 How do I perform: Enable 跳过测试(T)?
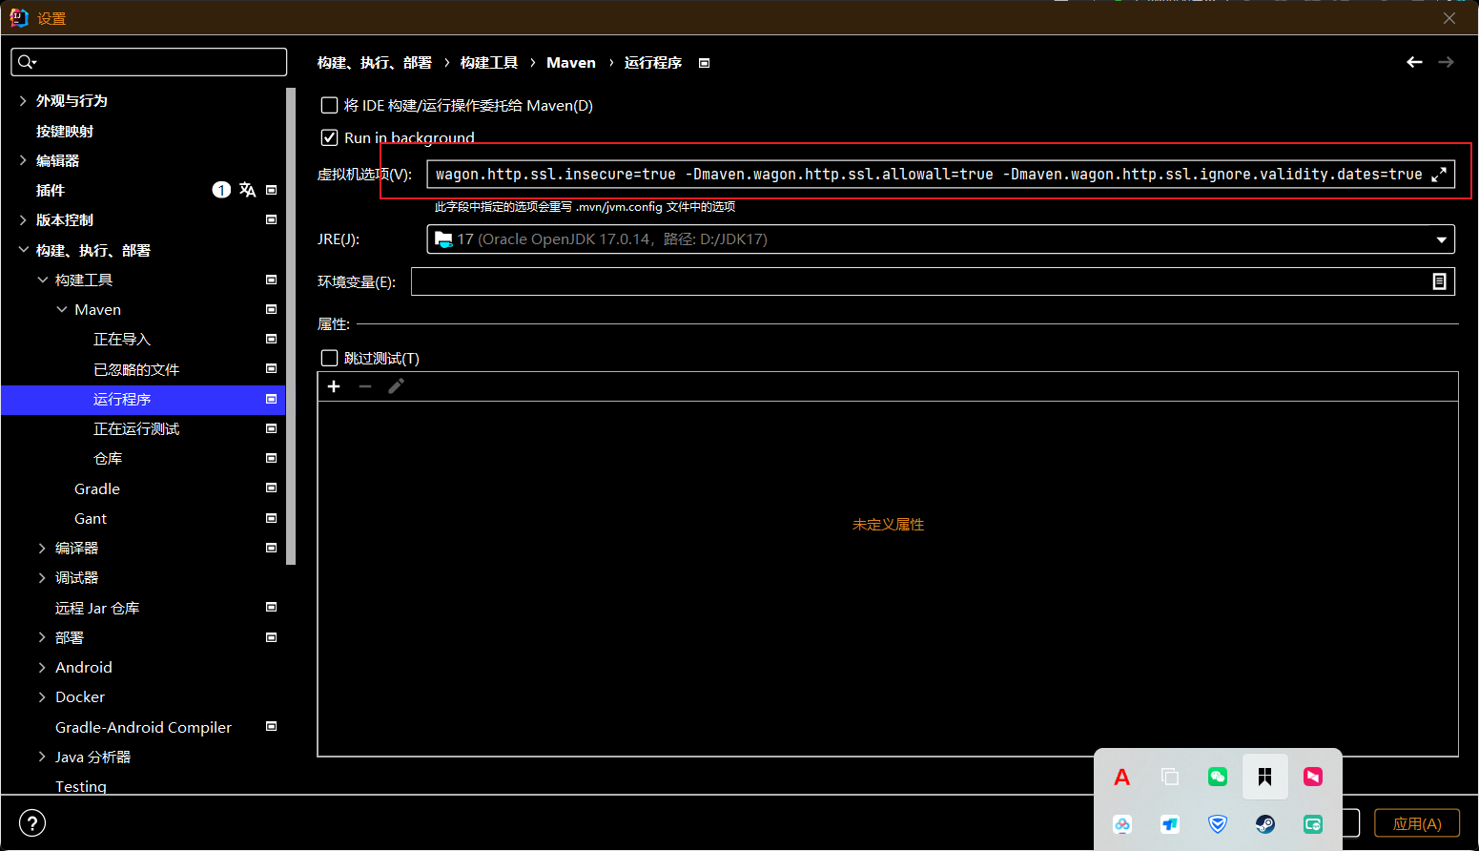tap(329, 358)
